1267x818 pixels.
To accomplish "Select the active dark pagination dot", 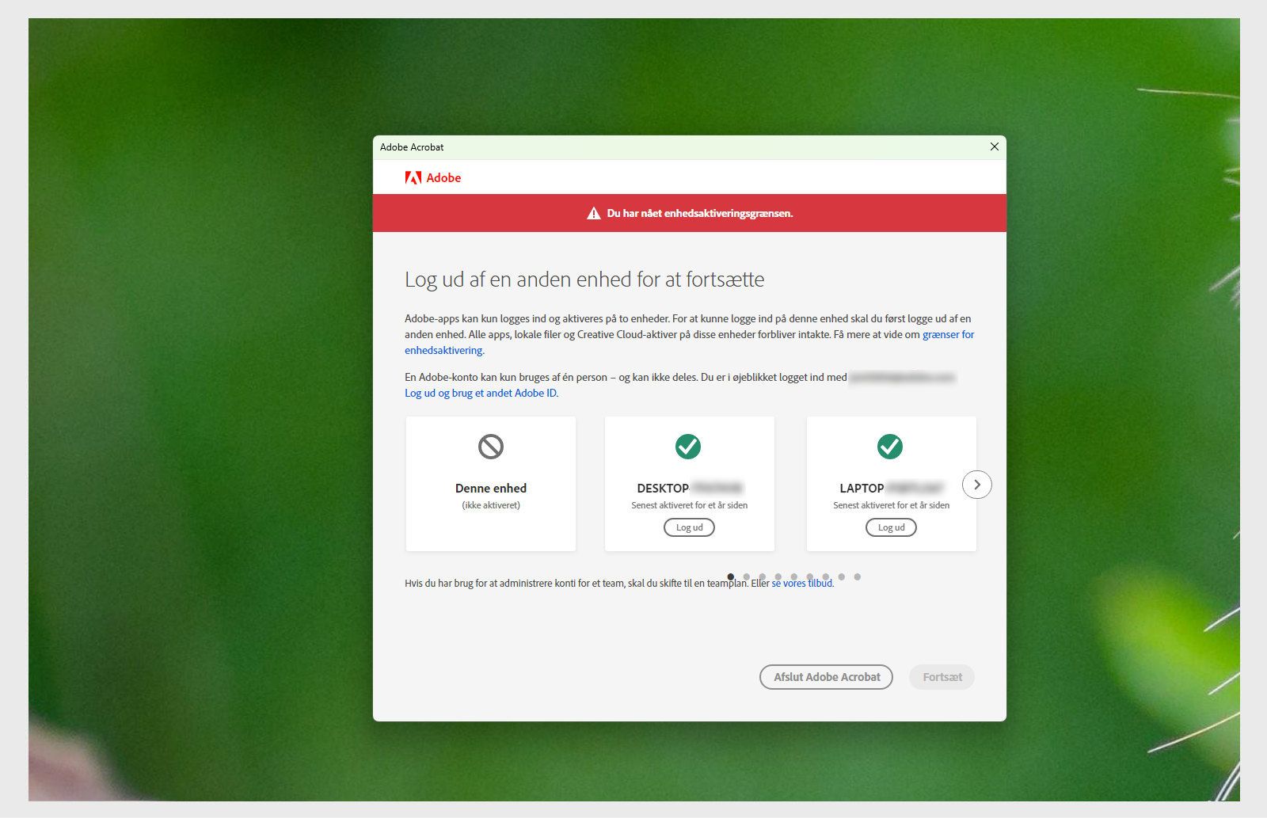I will pyautogui.click(x=730, y=577).
